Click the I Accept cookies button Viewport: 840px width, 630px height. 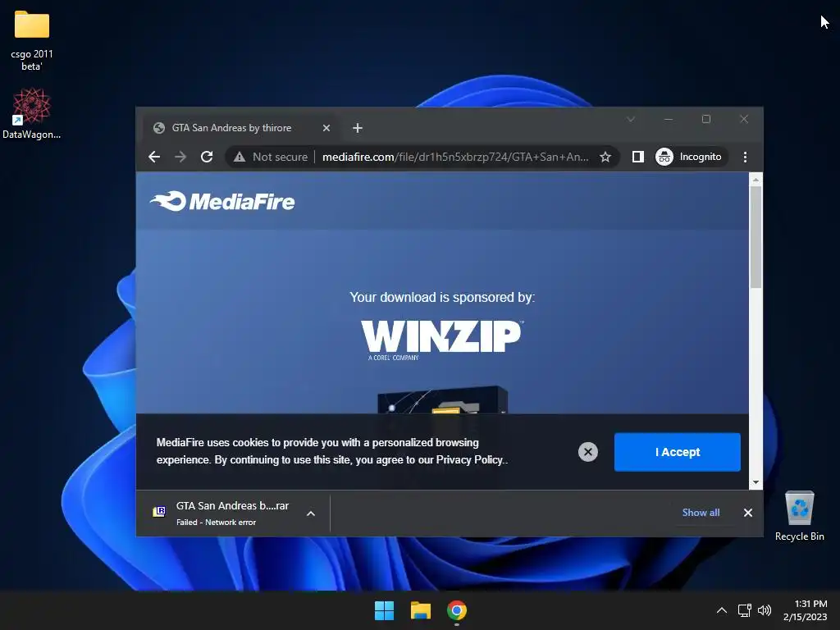(677, 452)
